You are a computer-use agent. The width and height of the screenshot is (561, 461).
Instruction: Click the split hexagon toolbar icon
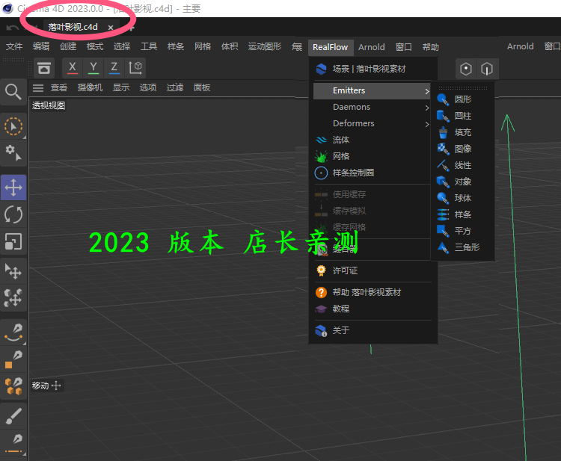(x=487, y=69)
